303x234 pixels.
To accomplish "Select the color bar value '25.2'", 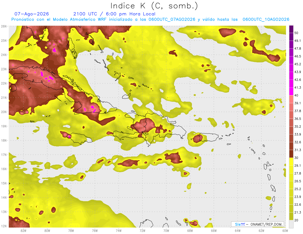I will tap(298, 189).
